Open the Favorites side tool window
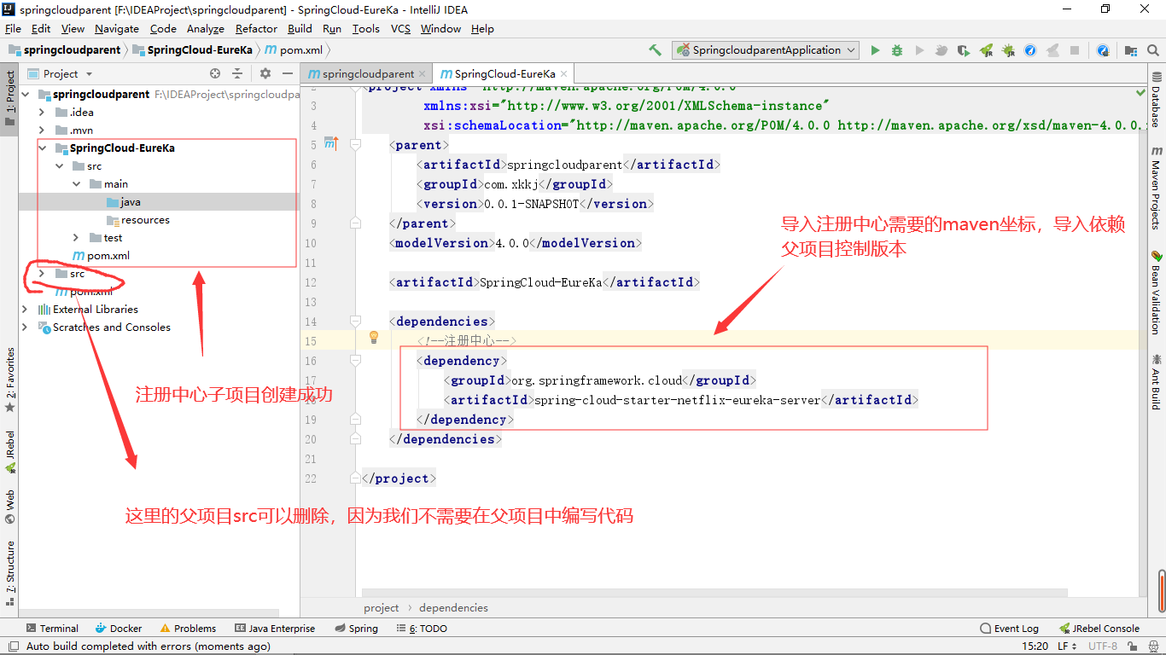Screen dimensions: 1166x655 10,380
